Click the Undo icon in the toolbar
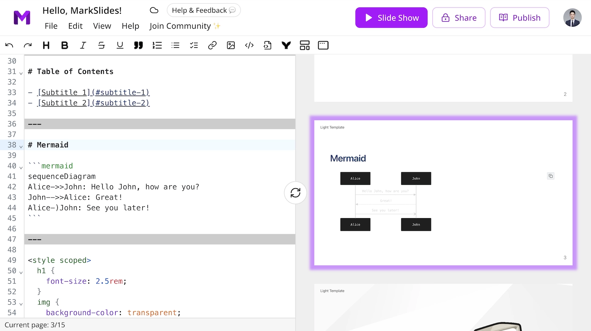This screenshot has height=331, width=591. click(x=9, y=45)
